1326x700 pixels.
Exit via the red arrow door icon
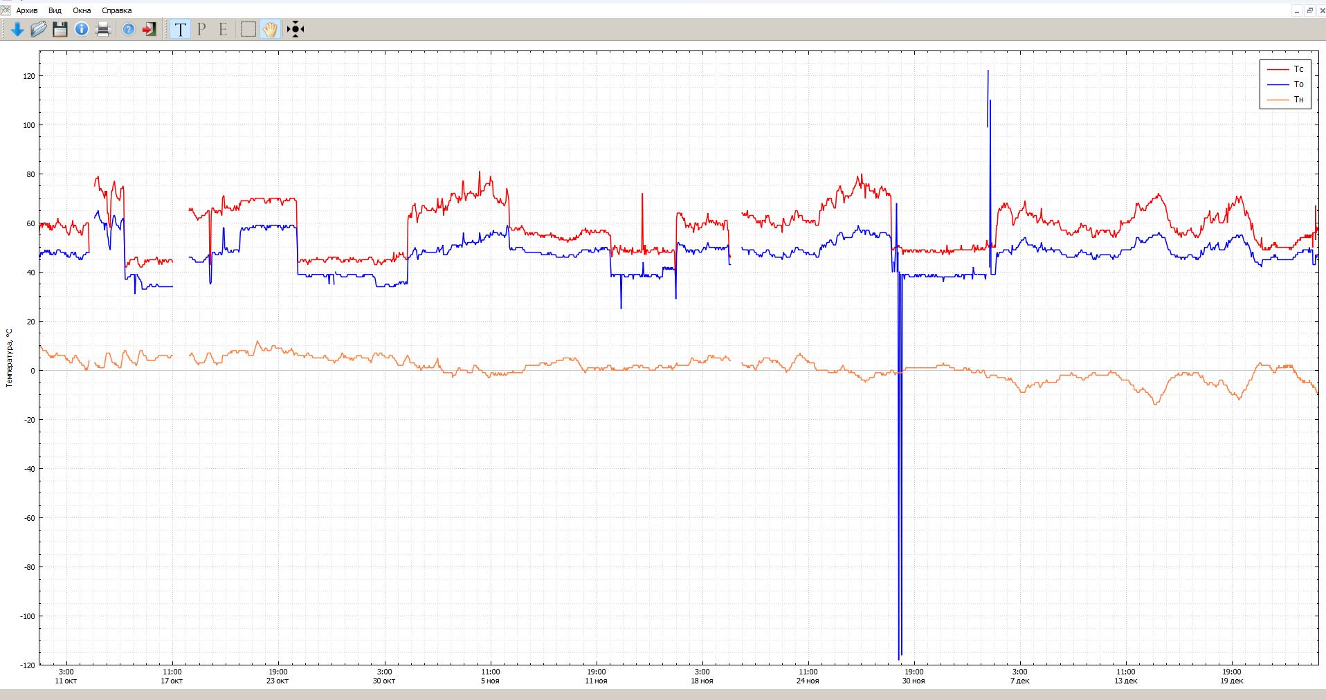149,29
